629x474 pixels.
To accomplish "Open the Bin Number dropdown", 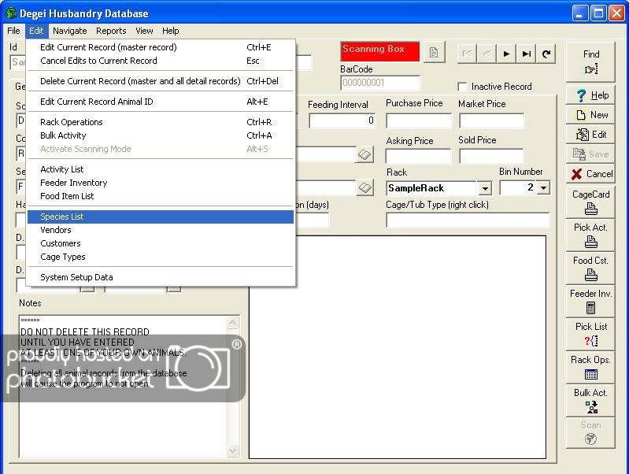I will 543,188.
